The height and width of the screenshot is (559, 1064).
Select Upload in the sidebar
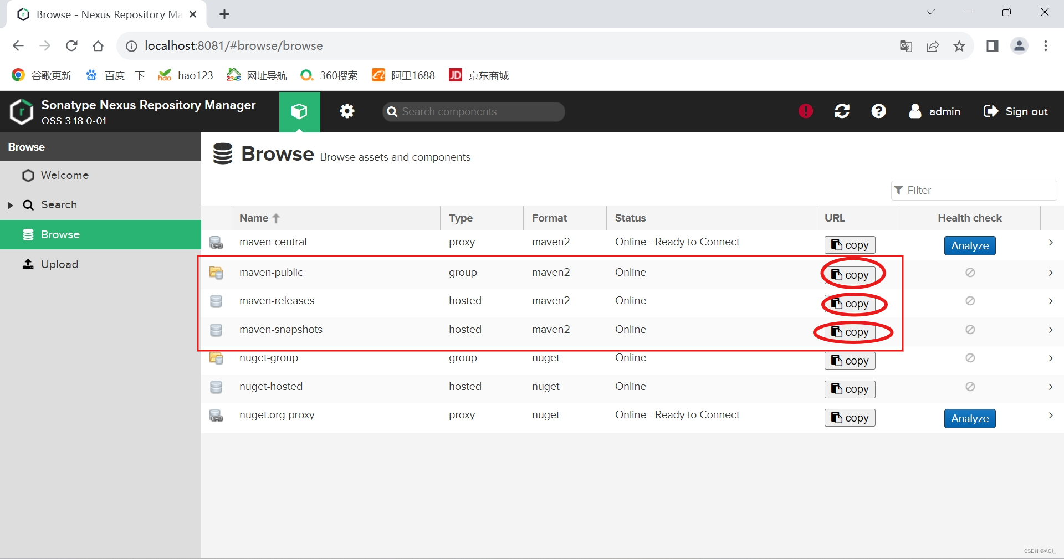tap(100, 264)
